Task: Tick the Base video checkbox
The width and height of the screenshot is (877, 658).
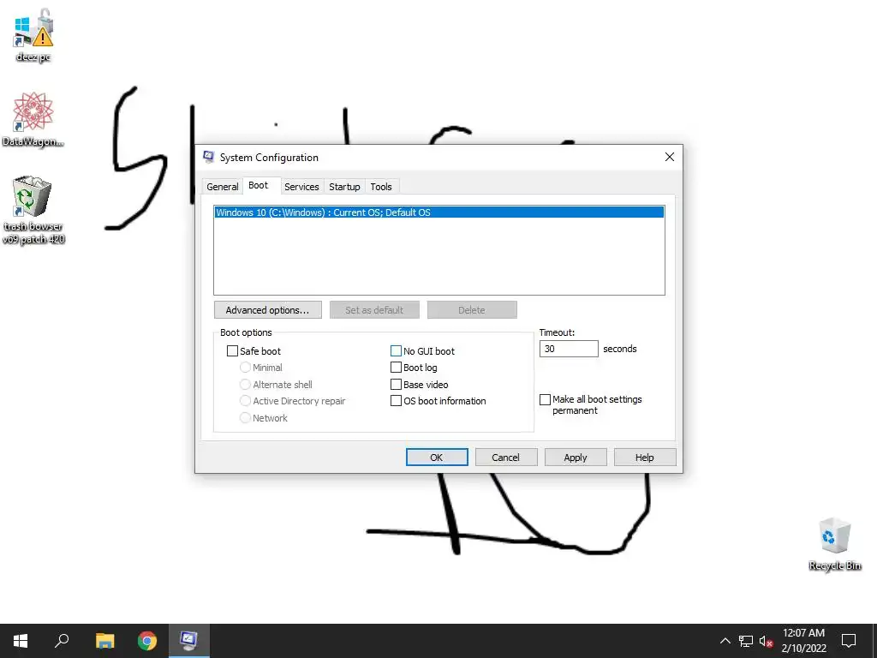Action: pyautogui.click(x=396, y=385)
